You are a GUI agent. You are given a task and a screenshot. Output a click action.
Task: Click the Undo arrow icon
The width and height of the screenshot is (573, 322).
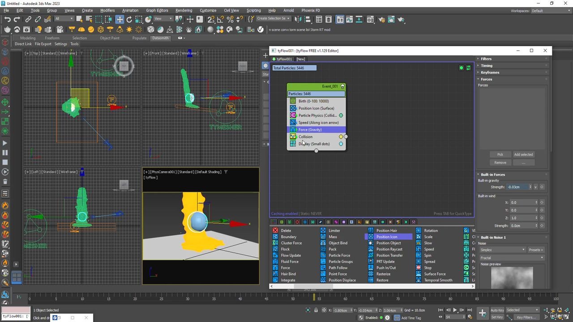(8, 19)
